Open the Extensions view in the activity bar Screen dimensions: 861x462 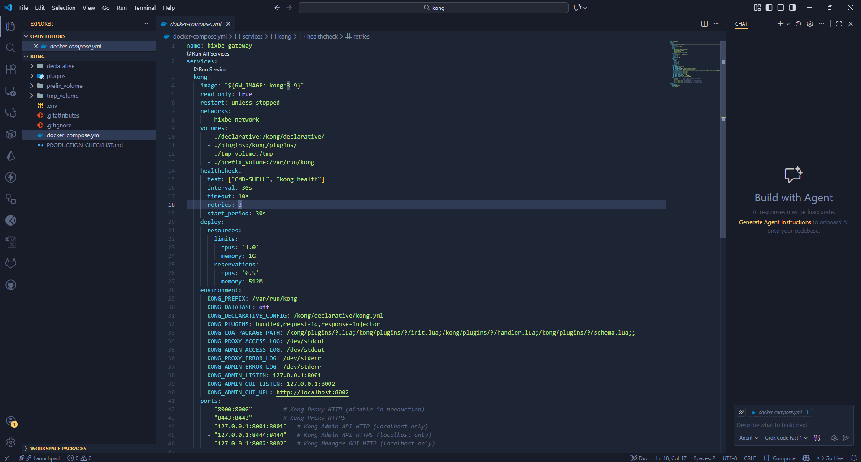point(11,70)
